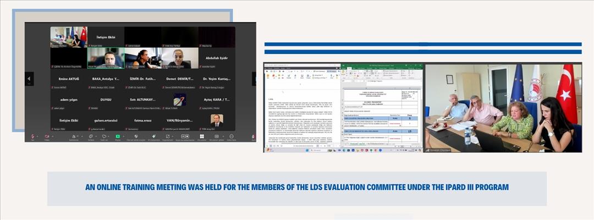Viewport: 594px width, 220px height.
Task: Open the Apps icon in Zoom toolbar
Action: (167, 136)
